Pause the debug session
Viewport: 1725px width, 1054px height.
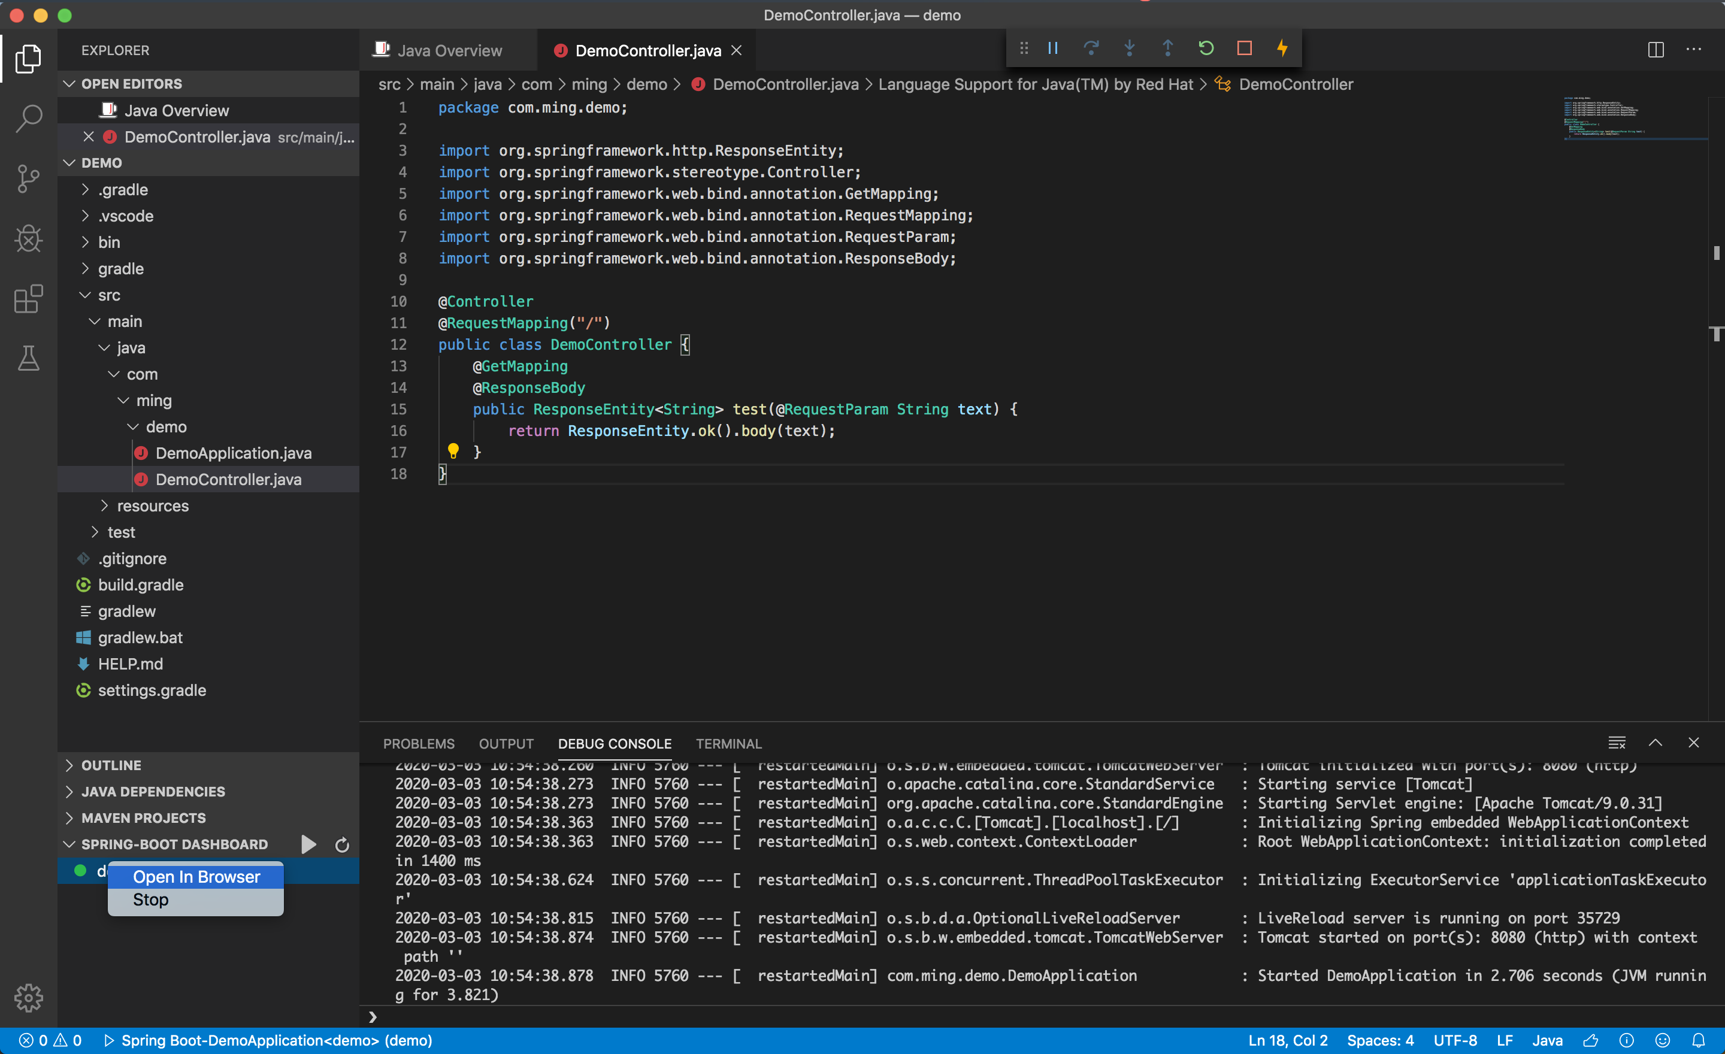[x=1052, y=49]
